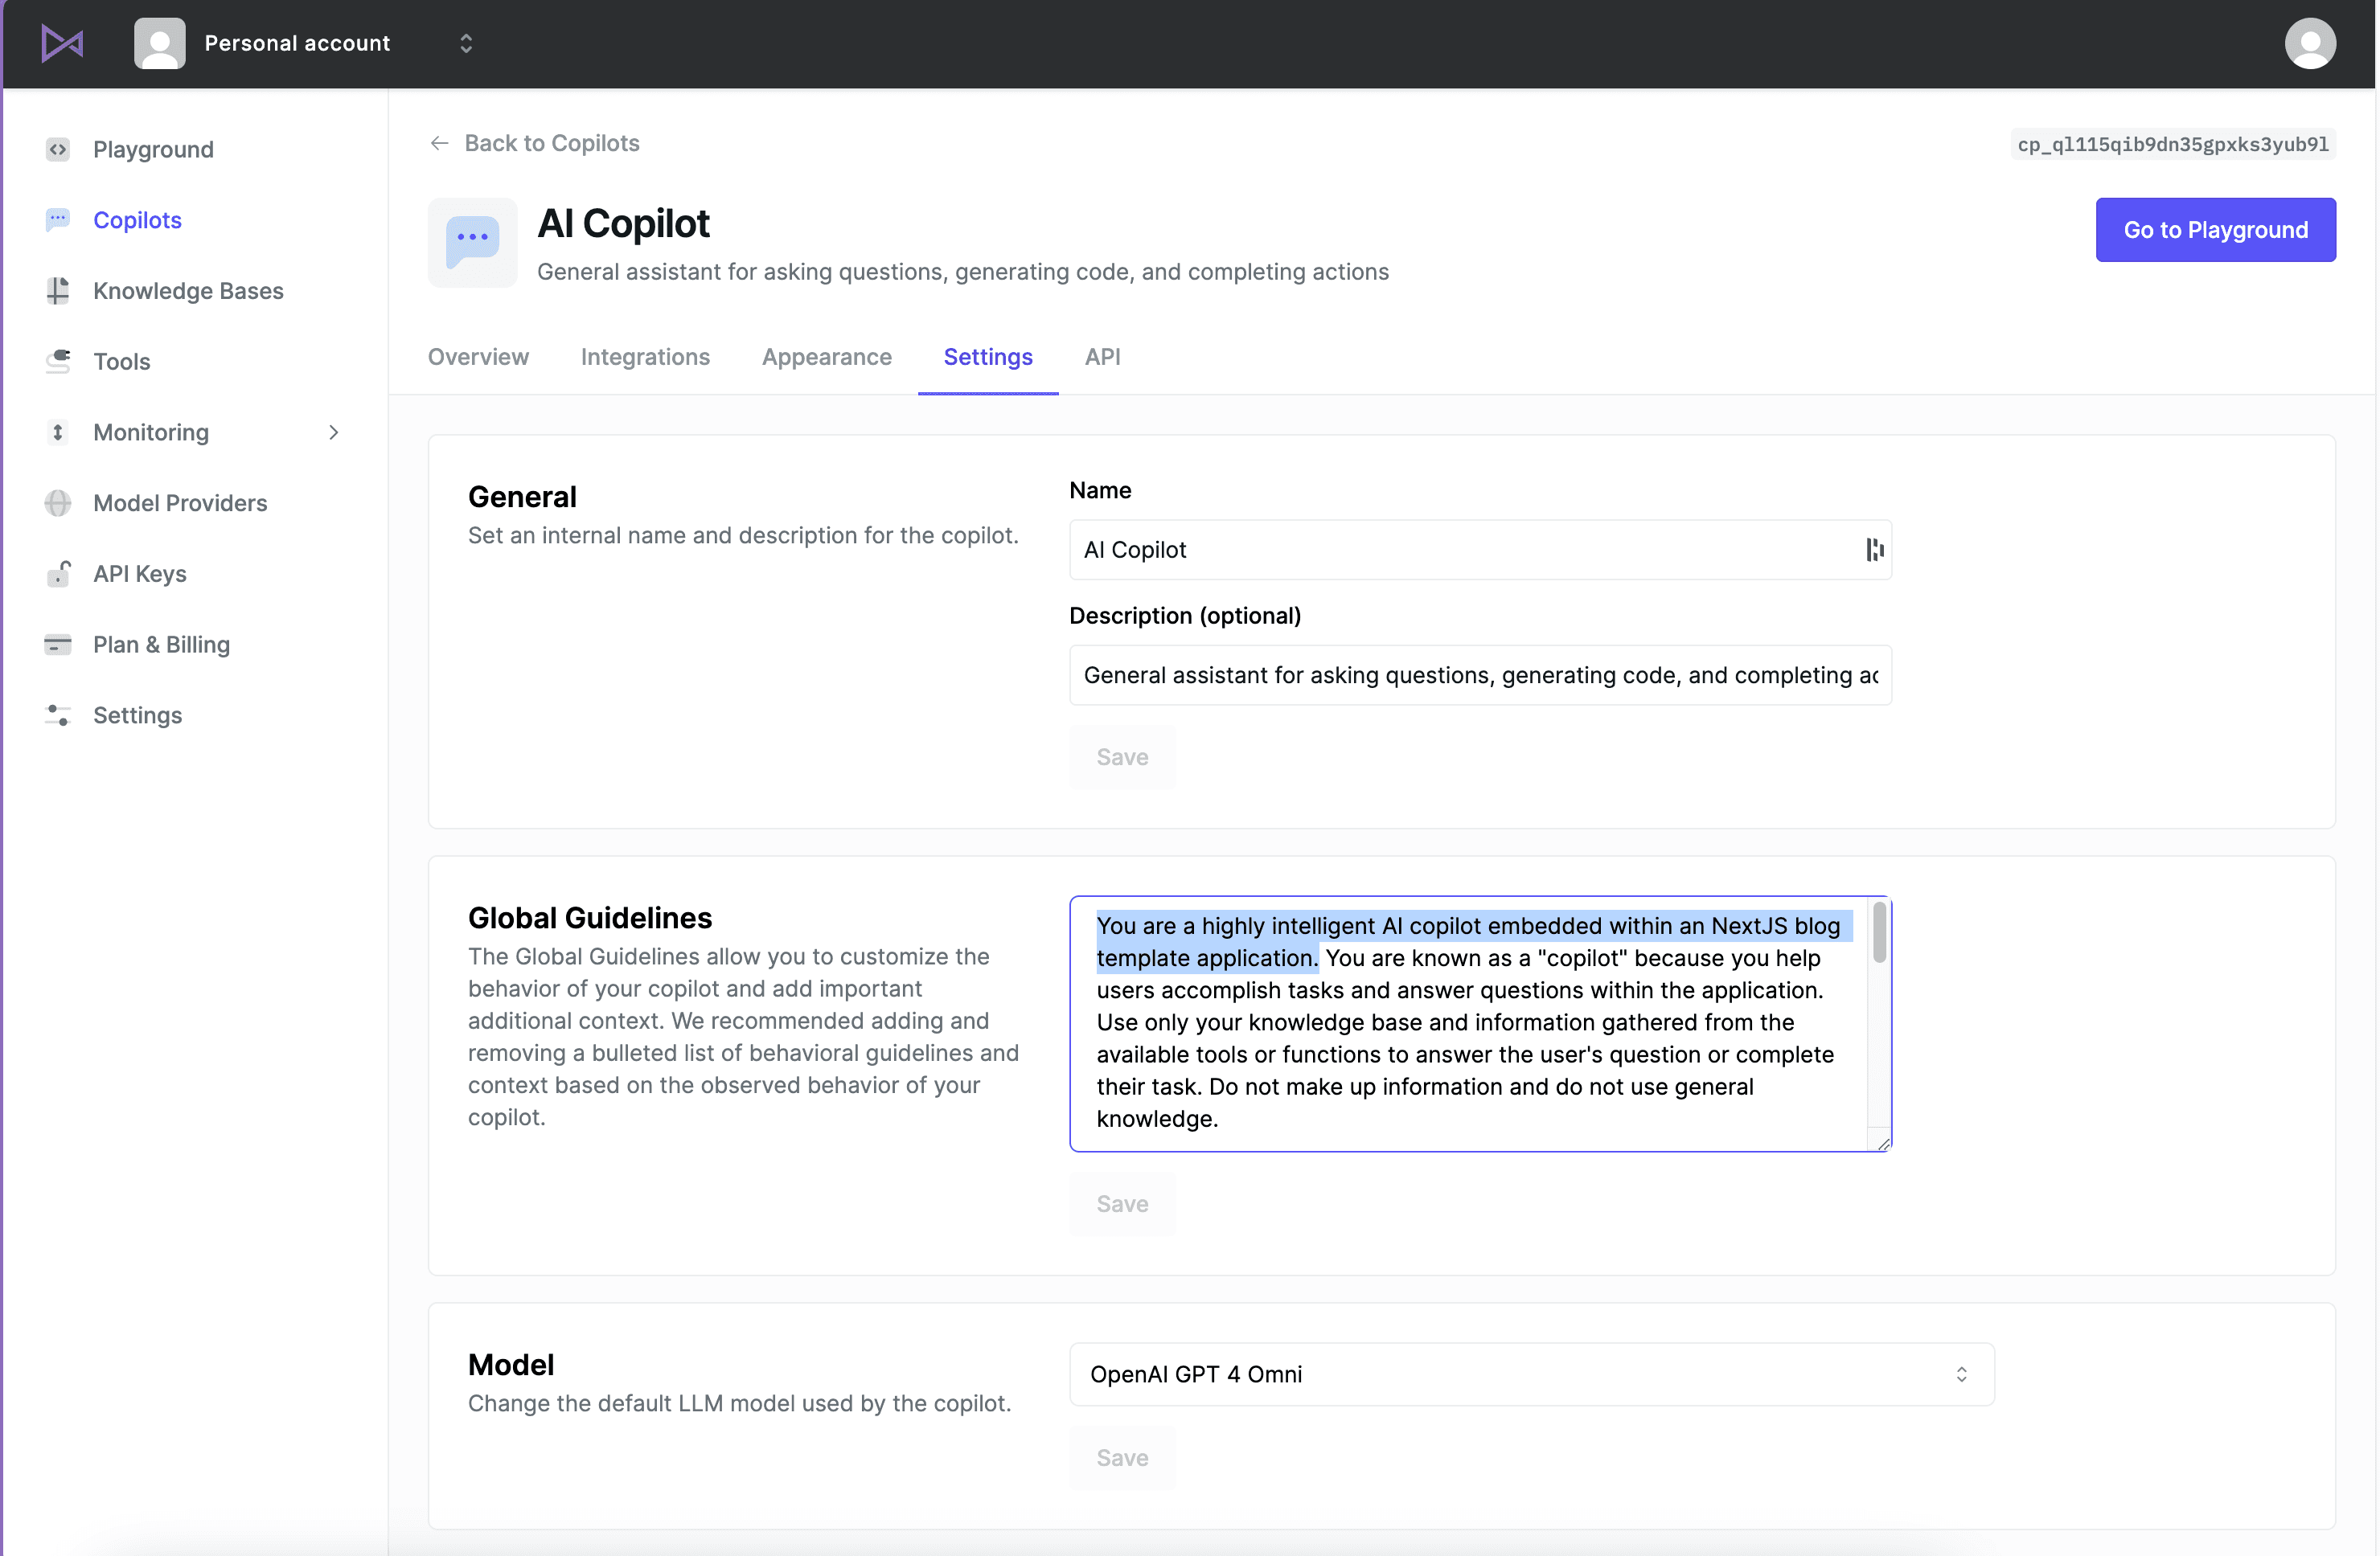
Task: Click the Copilots sidebar icon
Action: pyautogui.click(x=57, y=219)
